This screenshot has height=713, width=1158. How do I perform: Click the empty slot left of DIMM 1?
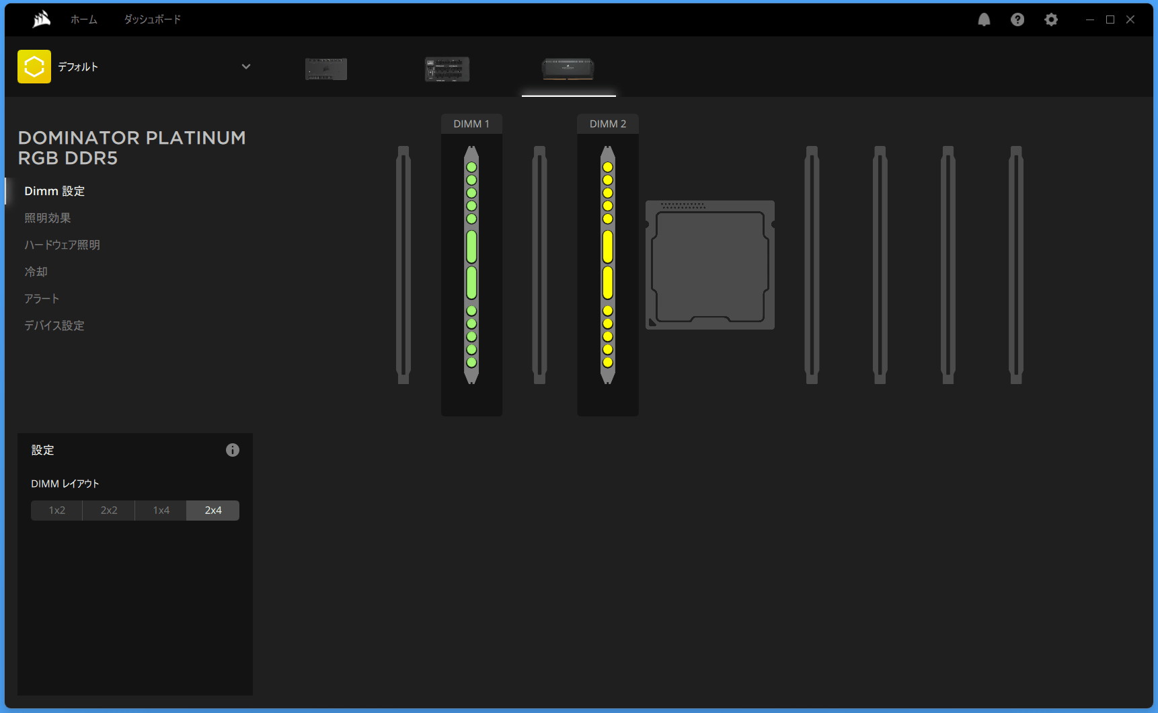coord(403,265)
